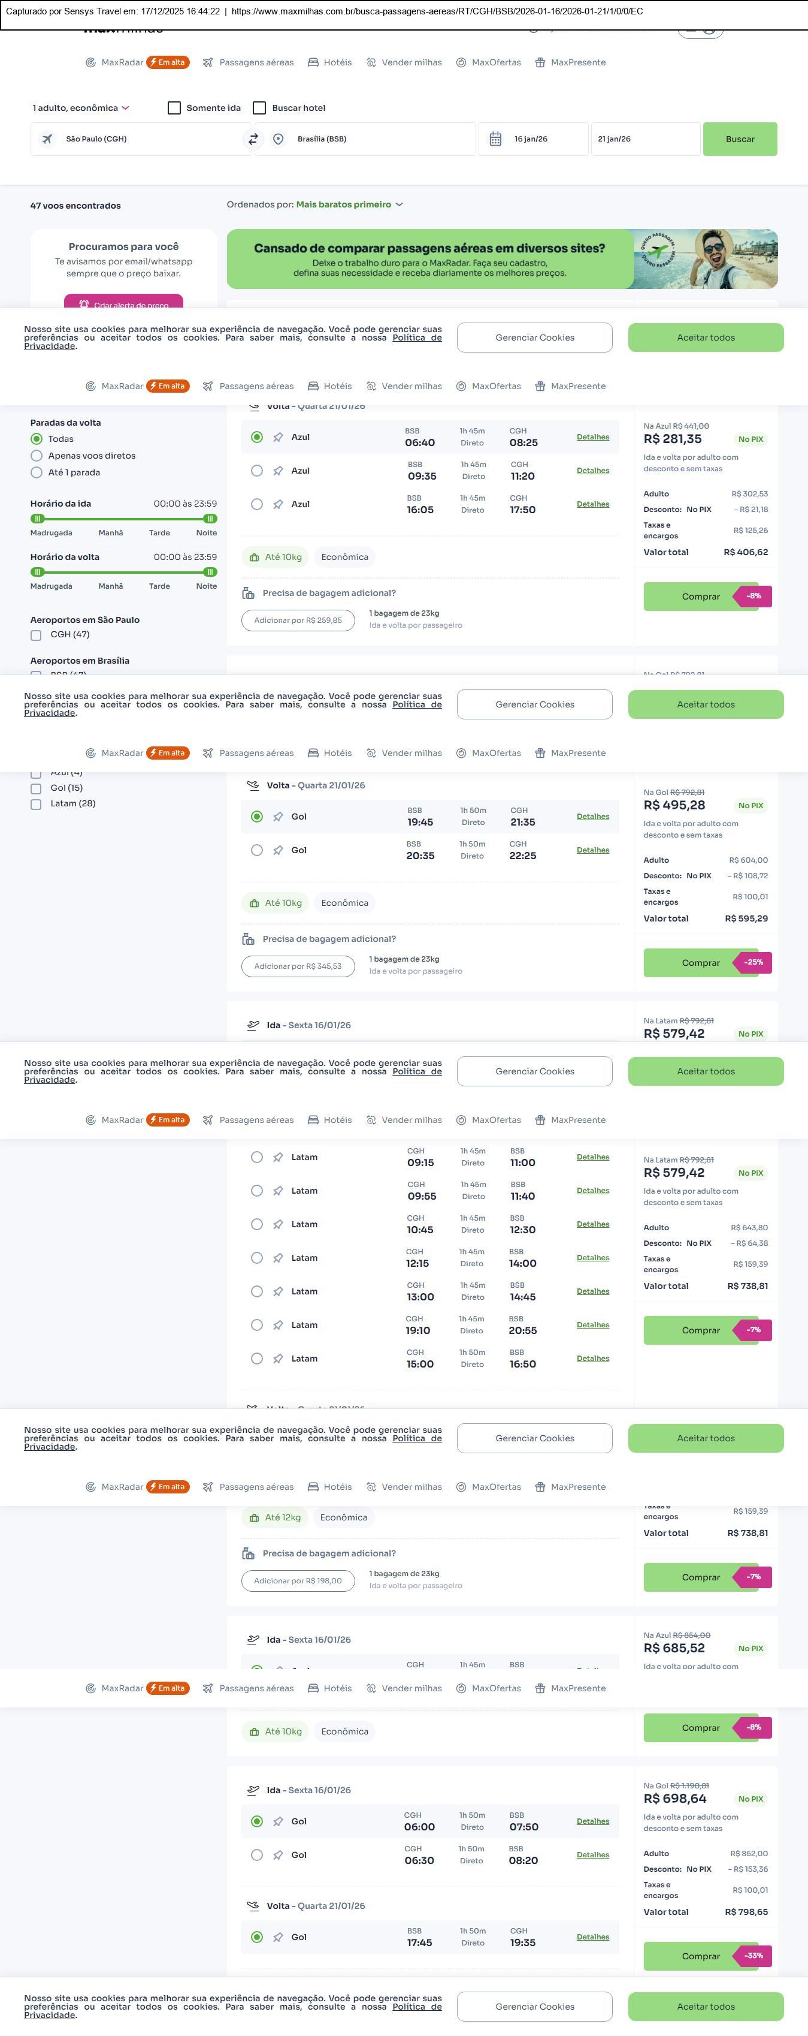808x2036 pixels.
Task: Pin the Azul 09:35 return flight
Action: point(278,471)
